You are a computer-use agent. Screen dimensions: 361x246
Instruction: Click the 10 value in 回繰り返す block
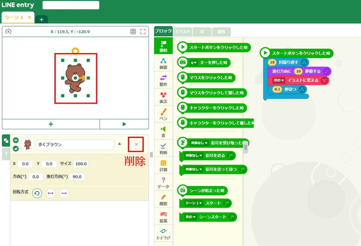pos(272,62)
